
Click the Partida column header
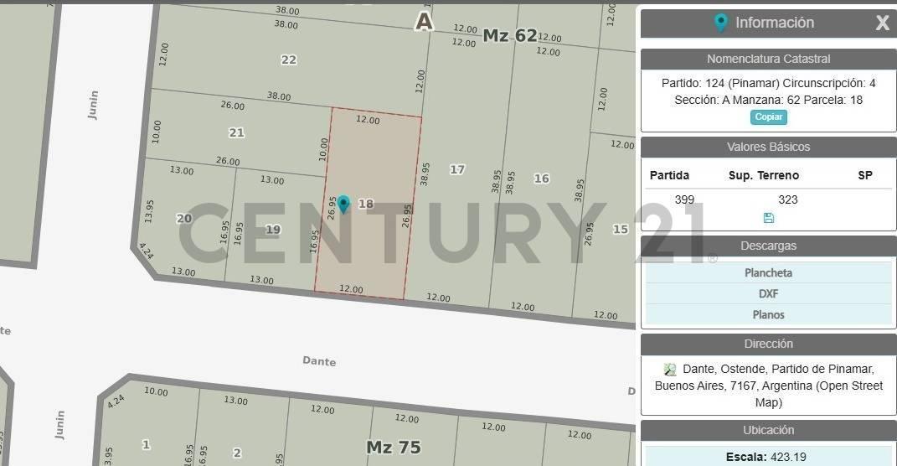click(669, 176)
